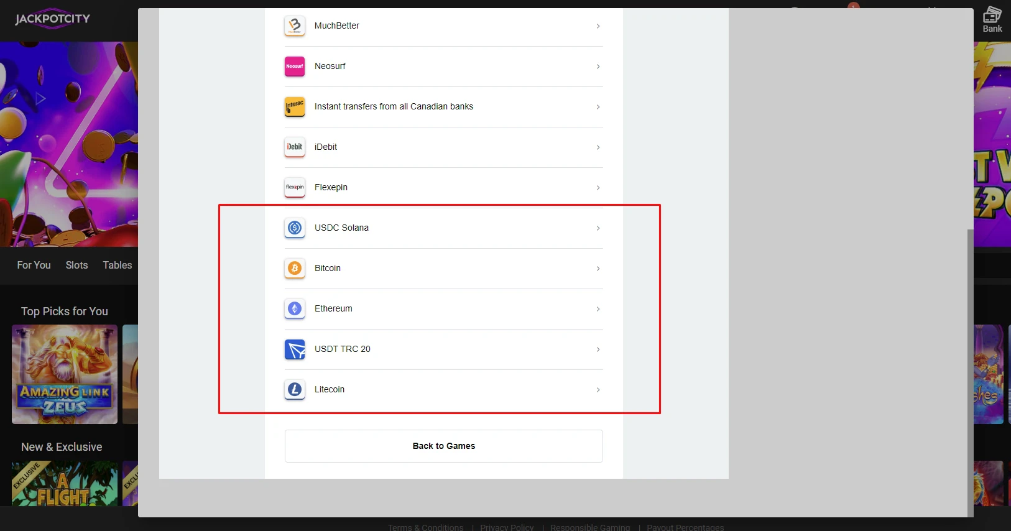Click the Flexepin logo icon

[x=295, y=188]
